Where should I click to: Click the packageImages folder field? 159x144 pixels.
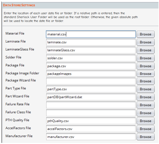click(x=91, y=74)
